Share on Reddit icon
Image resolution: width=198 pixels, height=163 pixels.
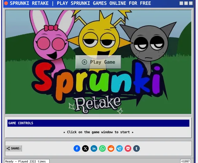[x=111, y=148]
